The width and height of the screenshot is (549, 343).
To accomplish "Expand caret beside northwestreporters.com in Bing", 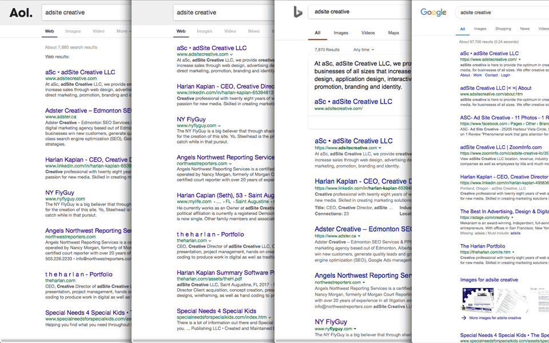I will coord(364,282).
